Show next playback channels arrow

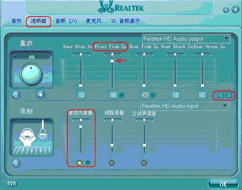229,95
